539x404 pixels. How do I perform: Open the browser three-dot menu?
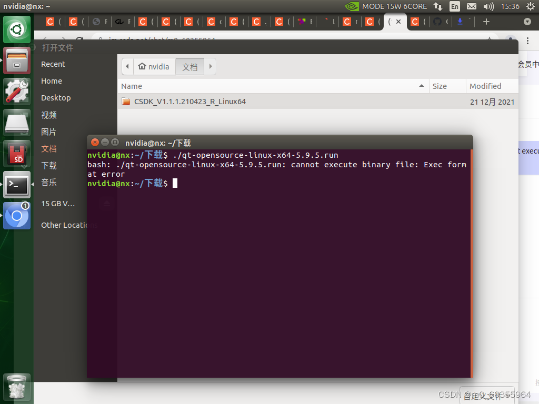click(527, 41)
